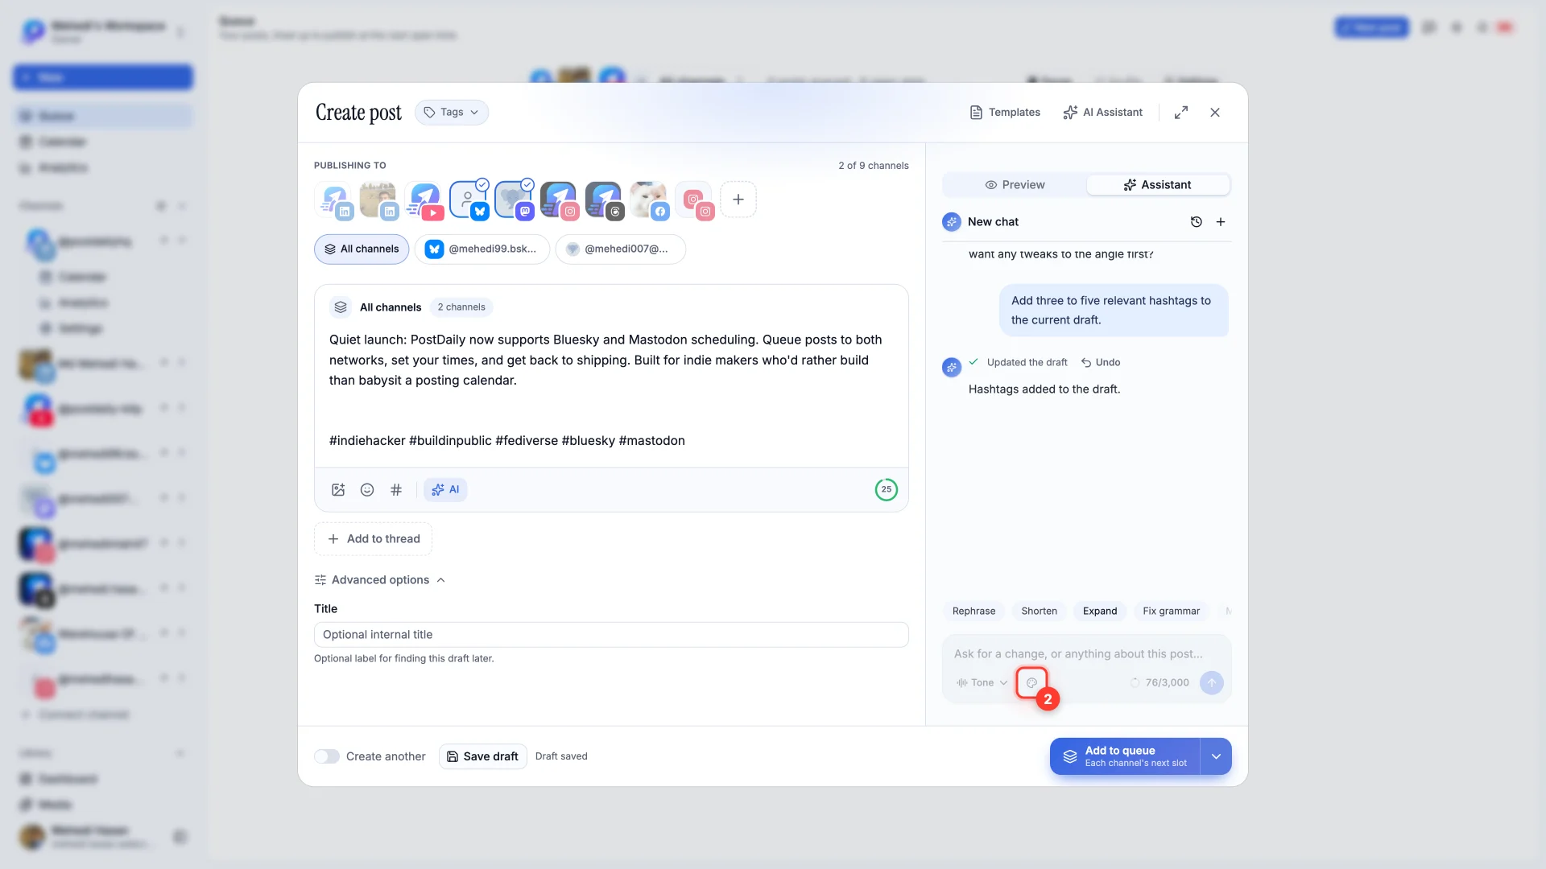The image size is (1546, 869).
Task: Click Add to thread
Action: click(x=374, y=539)
